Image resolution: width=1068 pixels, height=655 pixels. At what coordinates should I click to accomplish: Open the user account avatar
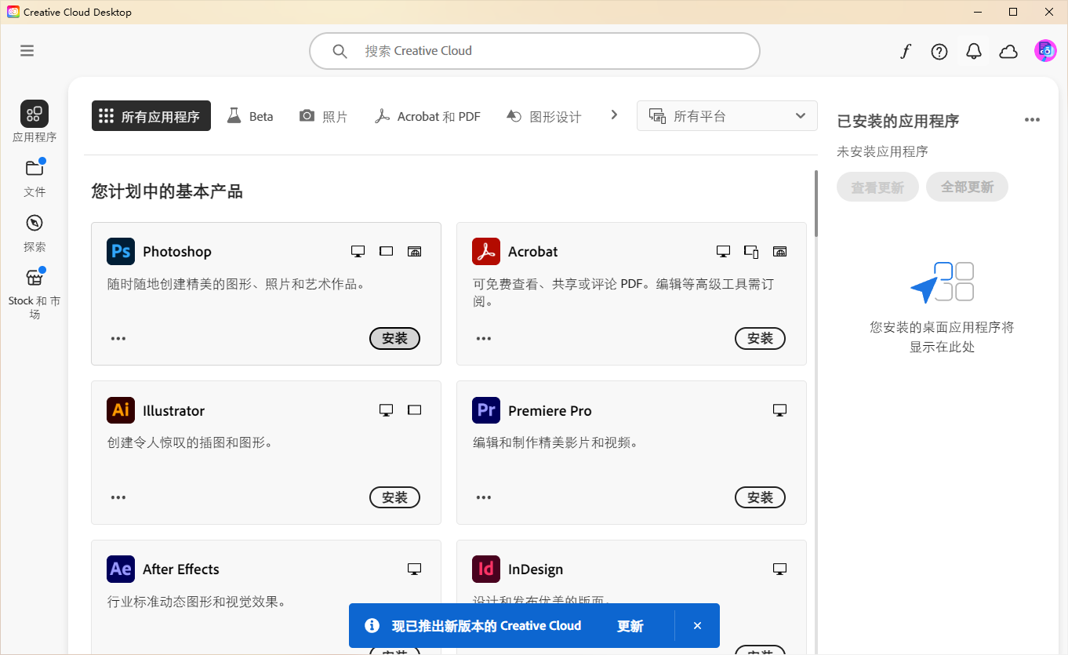click(1045, 51)
